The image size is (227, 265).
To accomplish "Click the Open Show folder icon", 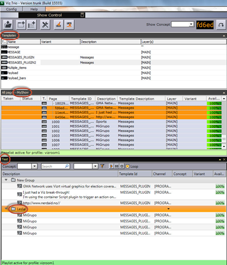I will [8, 25].
